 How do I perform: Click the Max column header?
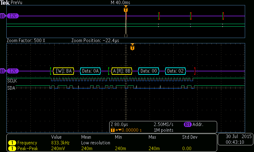click(x=152, y=137)
